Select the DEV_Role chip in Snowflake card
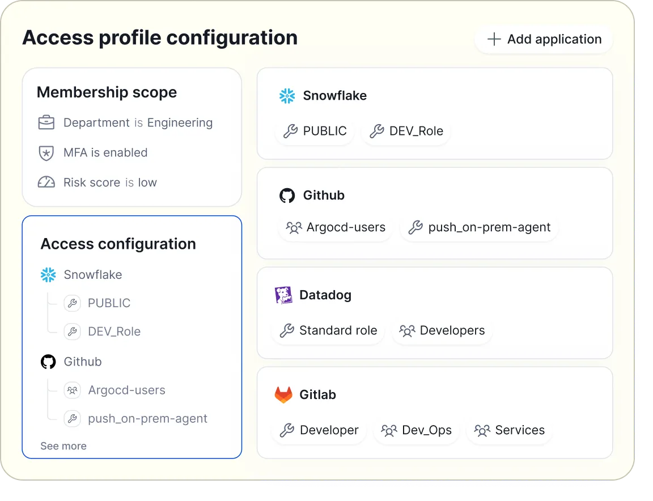 [406, 131]
